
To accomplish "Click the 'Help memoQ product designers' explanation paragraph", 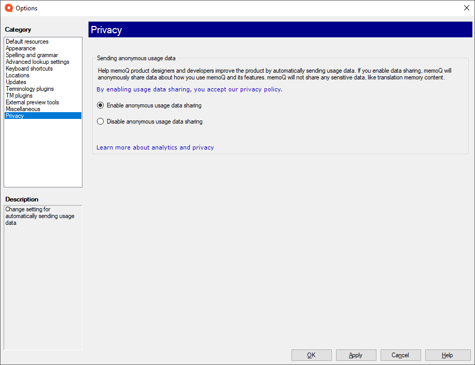I will click(x=274, y=74).
